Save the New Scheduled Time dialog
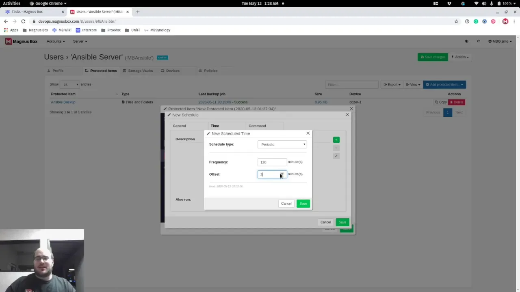The image size is (520, 292). (303, 204)
